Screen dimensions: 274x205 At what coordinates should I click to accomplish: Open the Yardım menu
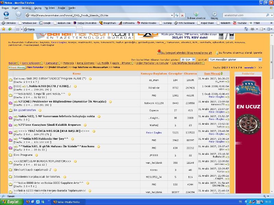click(72, 8)
